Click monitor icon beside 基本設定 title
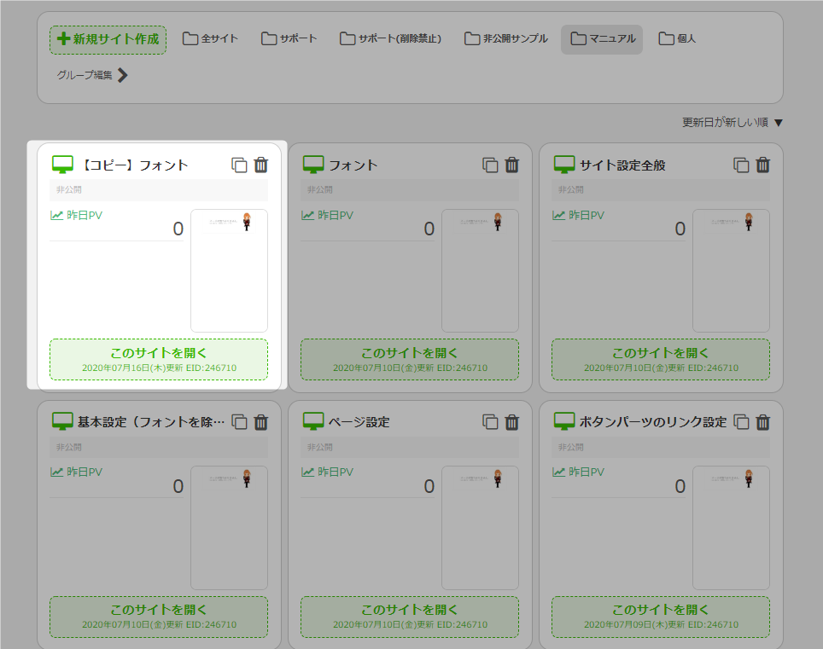823x649 pixels. click(62, 421)
